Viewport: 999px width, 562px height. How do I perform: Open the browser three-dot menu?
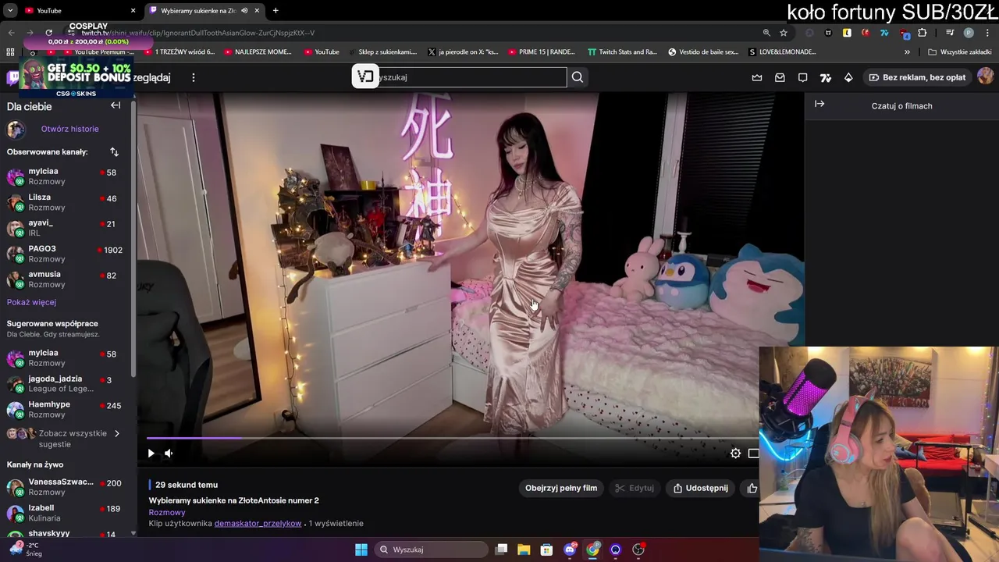(988, 33)
